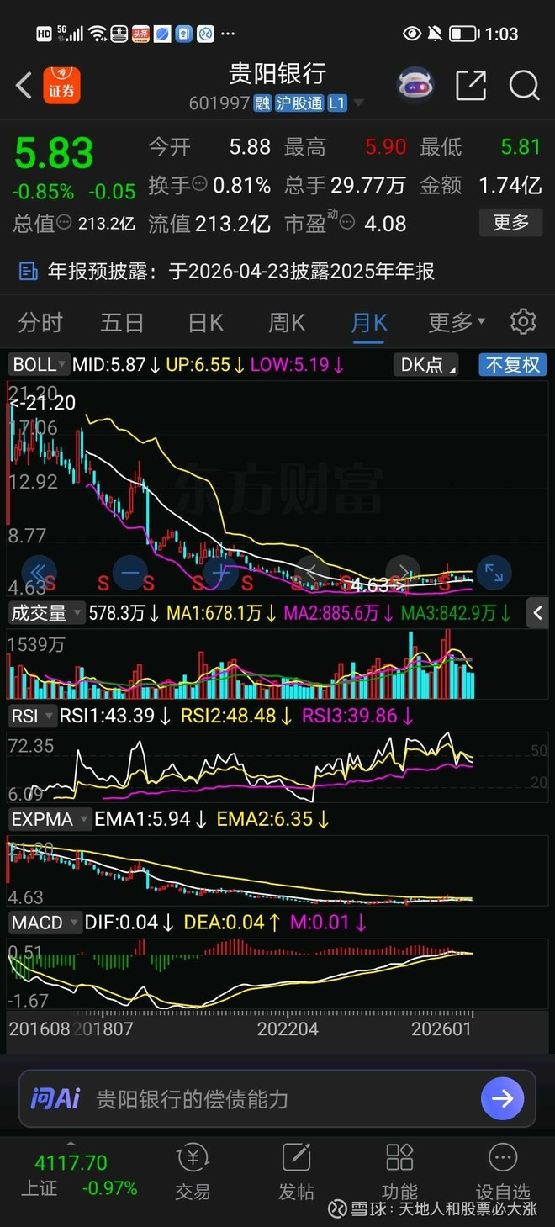
Task: Collapse side panel arrow beside 成交量
Action: [x=538, y=613]
